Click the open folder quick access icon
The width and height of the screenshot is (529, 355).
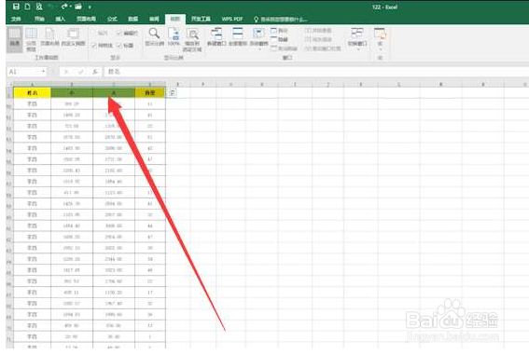tap(78, 7)
